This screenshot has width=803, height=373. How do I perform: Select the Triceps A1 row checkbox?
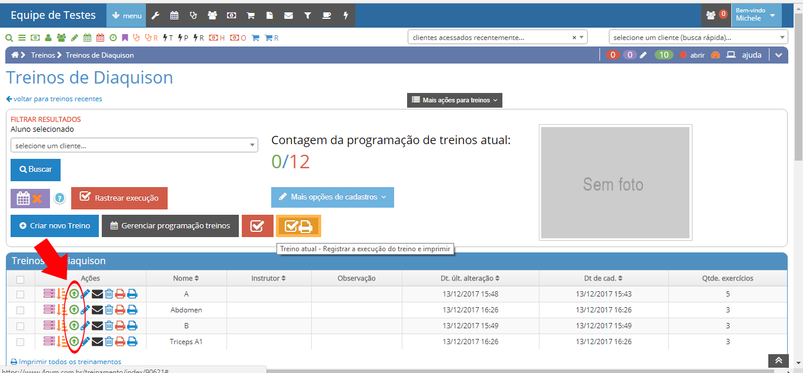pos(21,342)
